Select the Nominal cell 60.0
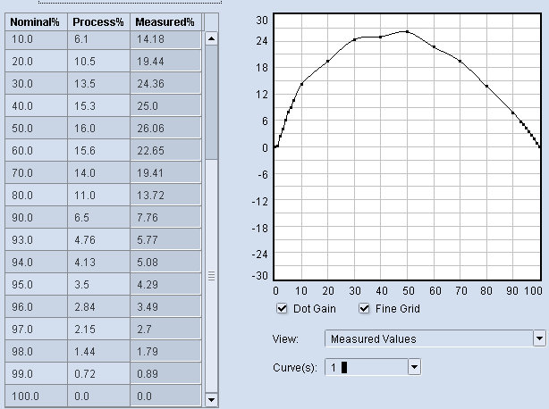Screen dimensions: 549x409 point(36,151)
